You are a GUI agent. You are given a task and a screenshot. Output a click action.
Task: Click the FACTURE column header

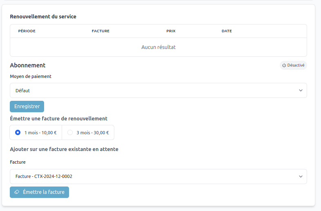(100, 31)
